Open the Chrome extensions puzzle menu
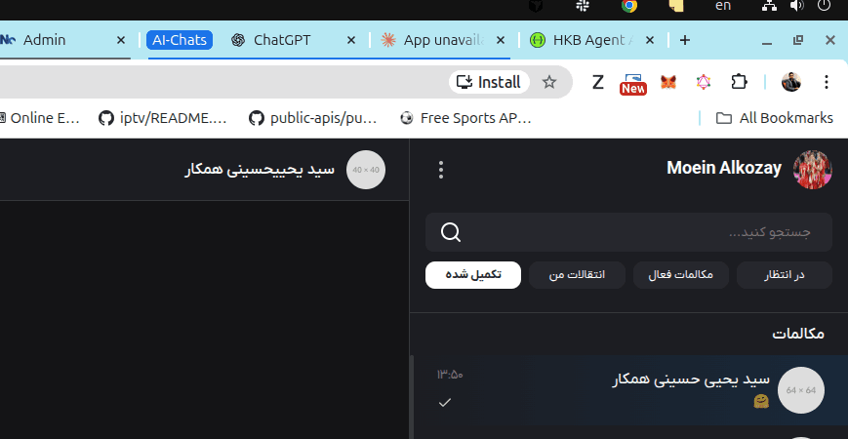Viewport: 848px width, 439px height. click(739, 82)
